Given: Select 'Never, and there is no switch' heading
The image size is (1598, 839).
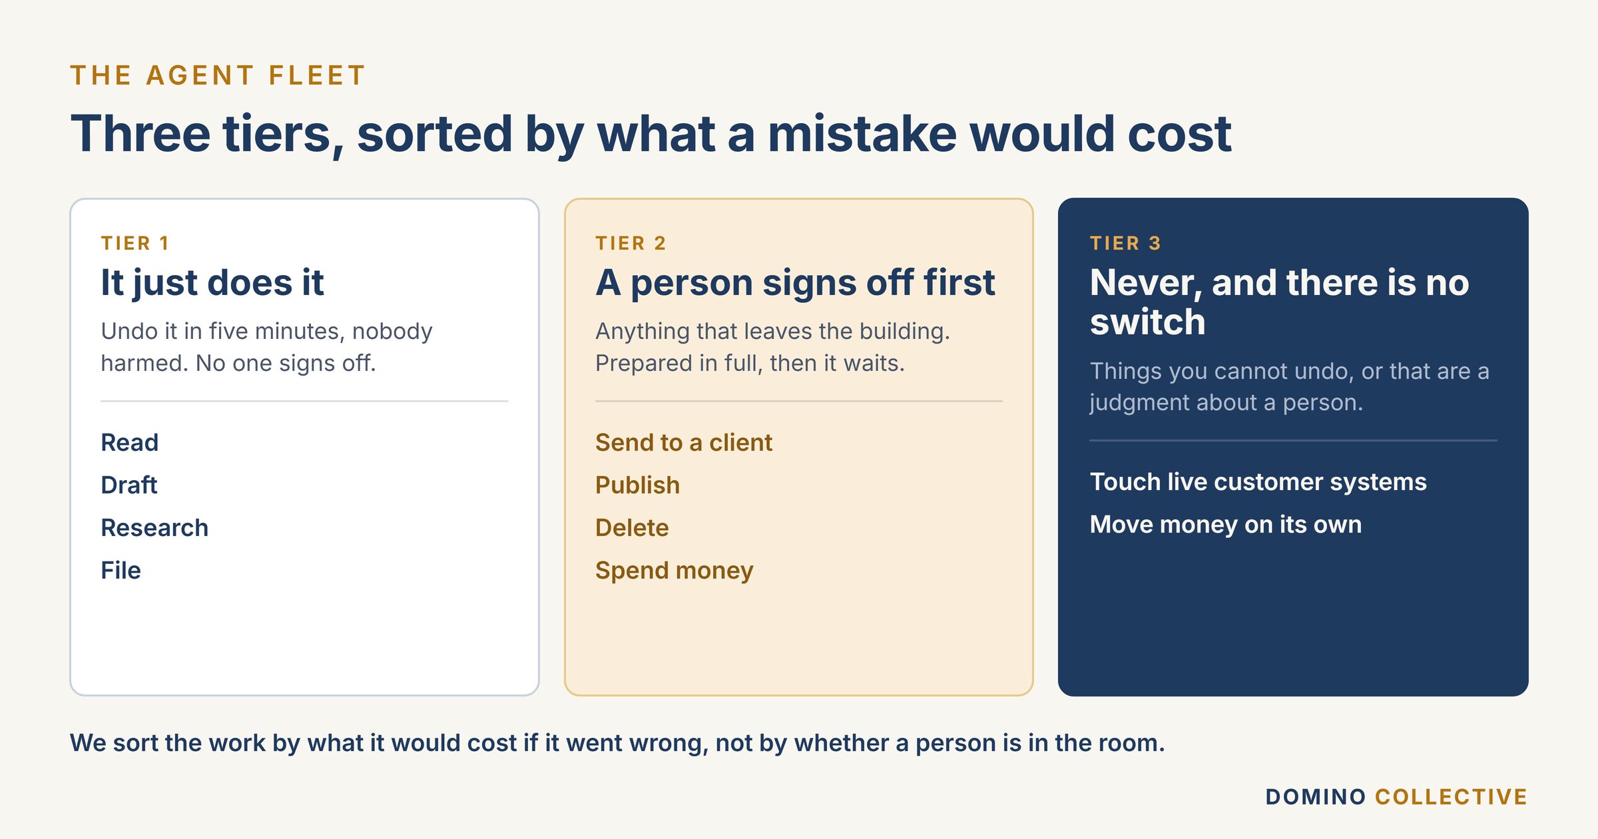Looking at the screenshot, I should coord(1279,302).
